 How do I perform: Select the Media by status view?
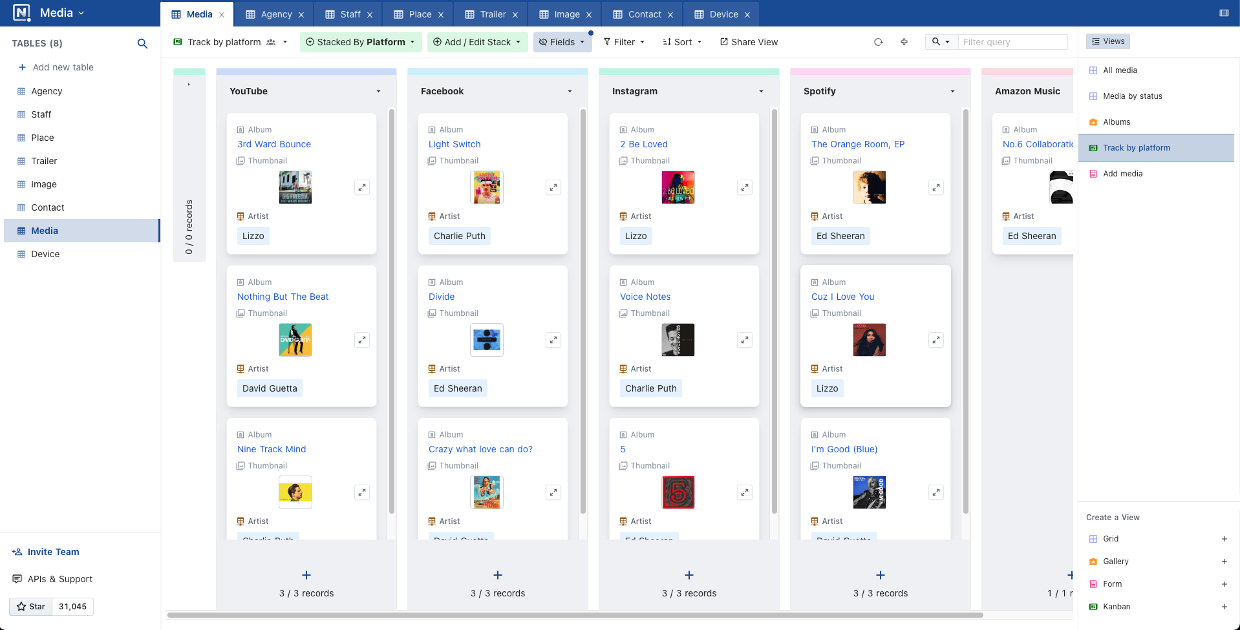tap(1156, 96)
